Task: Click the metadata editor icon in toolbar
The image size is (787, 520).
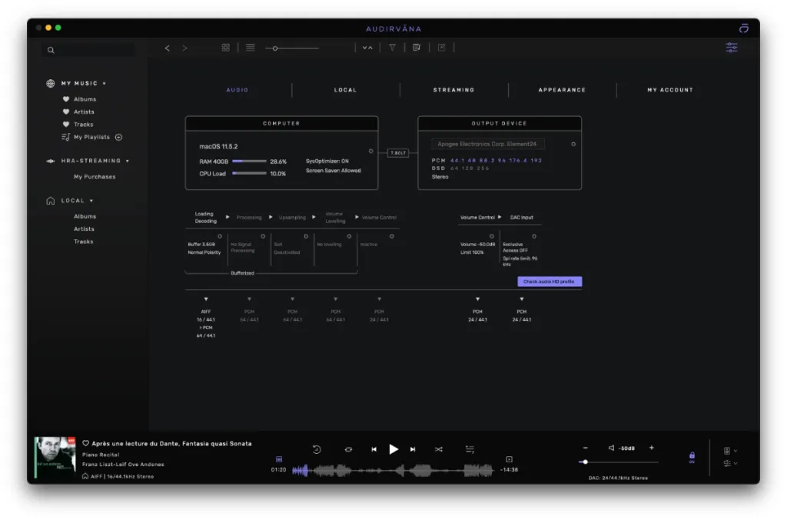Action: [417, 48]
